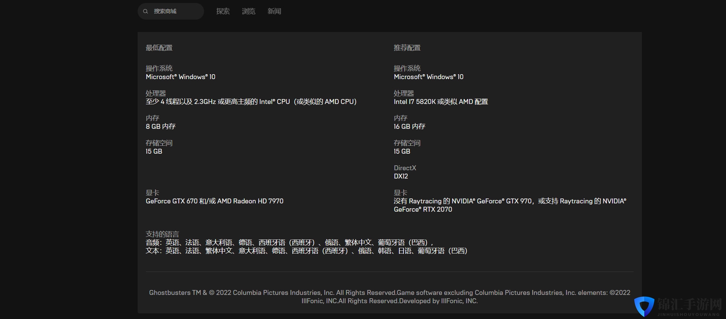Viewport: 726px width, 319px height.
Task: Click the 音频 languages line
Action: (x=290, y=243)
